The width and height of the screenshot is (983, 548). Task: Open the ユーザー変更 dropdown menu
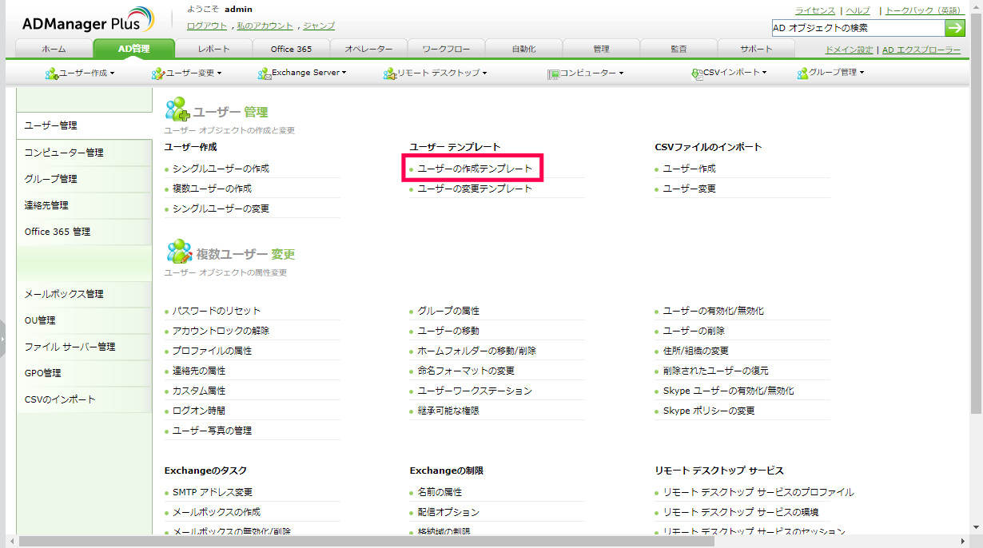[186, 73]
